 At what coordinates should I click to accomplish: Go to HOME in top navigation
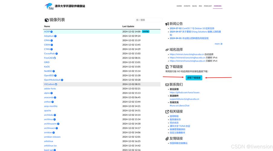point(179,6)
